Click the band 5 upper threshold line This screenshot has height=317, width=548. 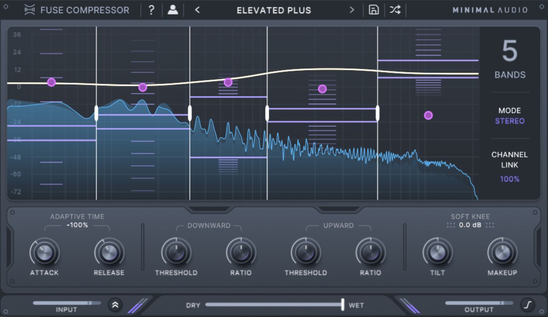coord(428,60)
